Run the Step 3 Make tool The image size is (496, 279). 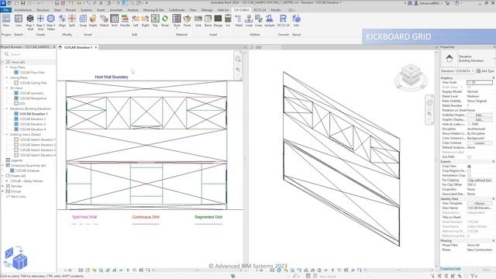coord(50,22)
